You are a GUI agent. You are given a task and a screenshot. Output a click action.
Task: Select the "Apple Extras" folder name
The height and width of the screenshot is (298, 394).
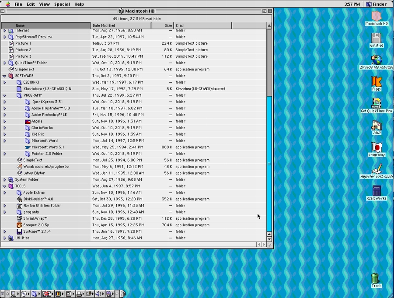34,193
